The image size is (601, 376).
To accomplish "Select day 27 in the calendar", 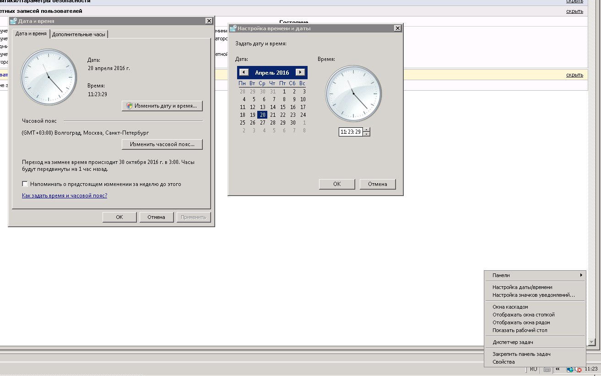I will point(263,123).
